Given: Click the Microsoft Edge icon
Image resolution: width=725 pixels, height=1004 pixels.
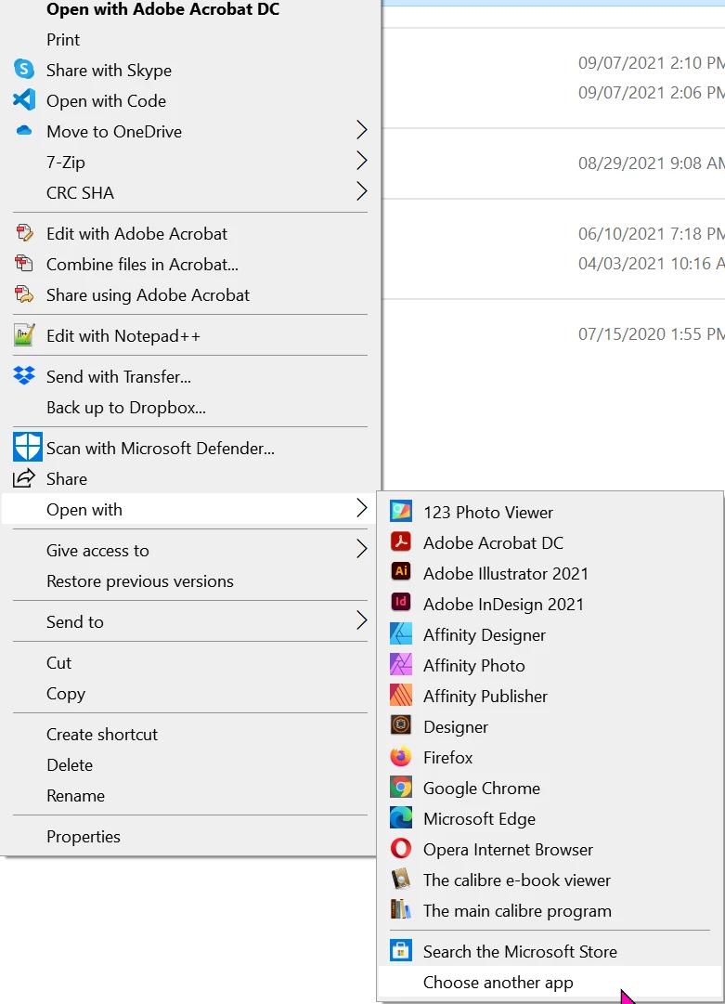Looking at the screenshot, I should pyautogui.click(x=401, y=817).
